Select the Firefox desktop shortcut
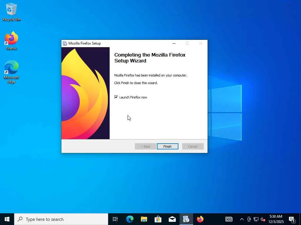 [x=11, y=40]
